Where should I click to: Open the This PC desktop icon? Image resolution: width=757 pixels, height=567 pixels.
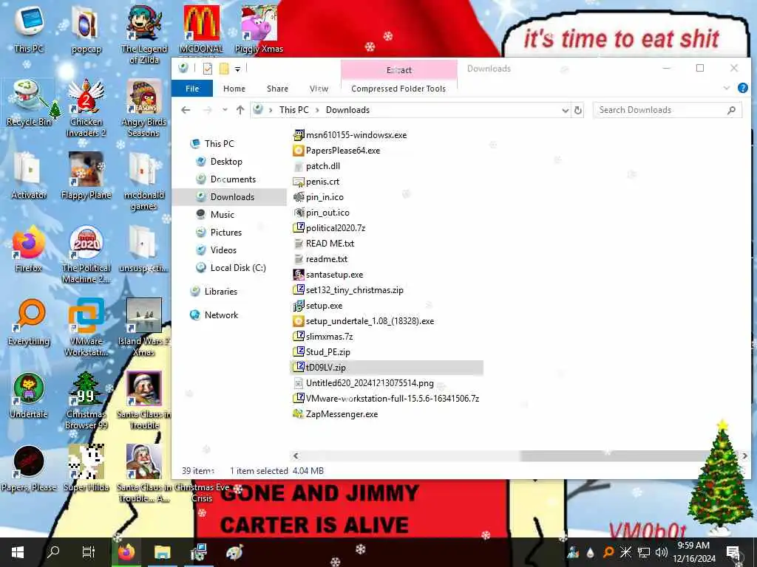click(x=29, y=29)
